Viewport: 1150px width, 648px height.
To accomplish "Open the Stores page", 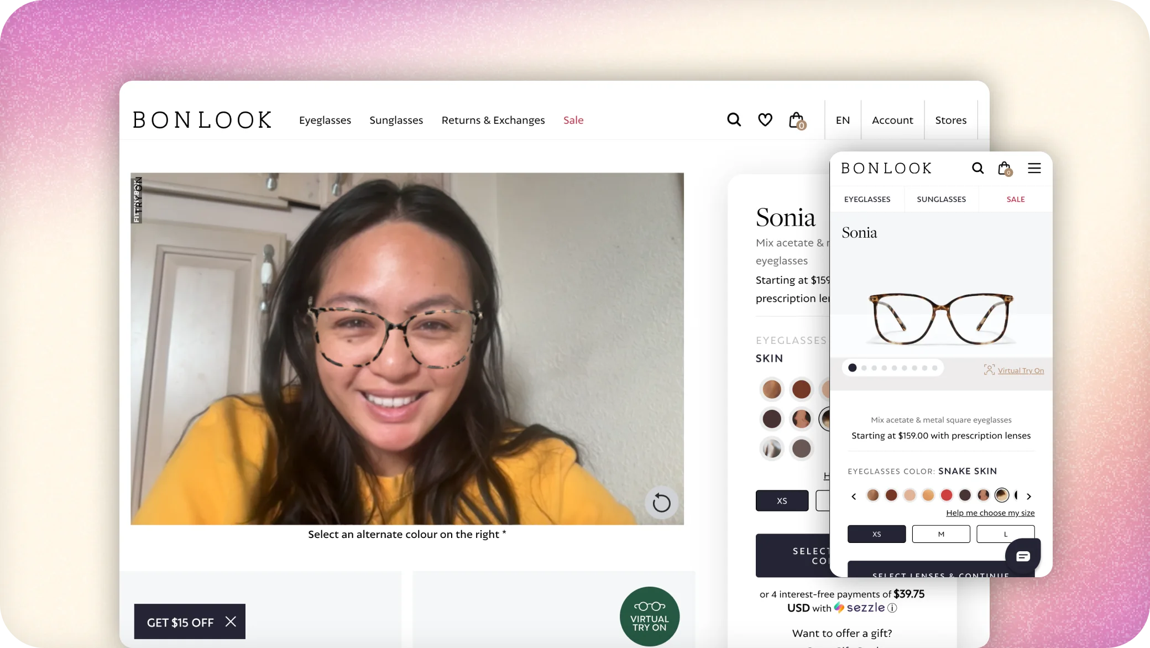I will pos(951,120).
